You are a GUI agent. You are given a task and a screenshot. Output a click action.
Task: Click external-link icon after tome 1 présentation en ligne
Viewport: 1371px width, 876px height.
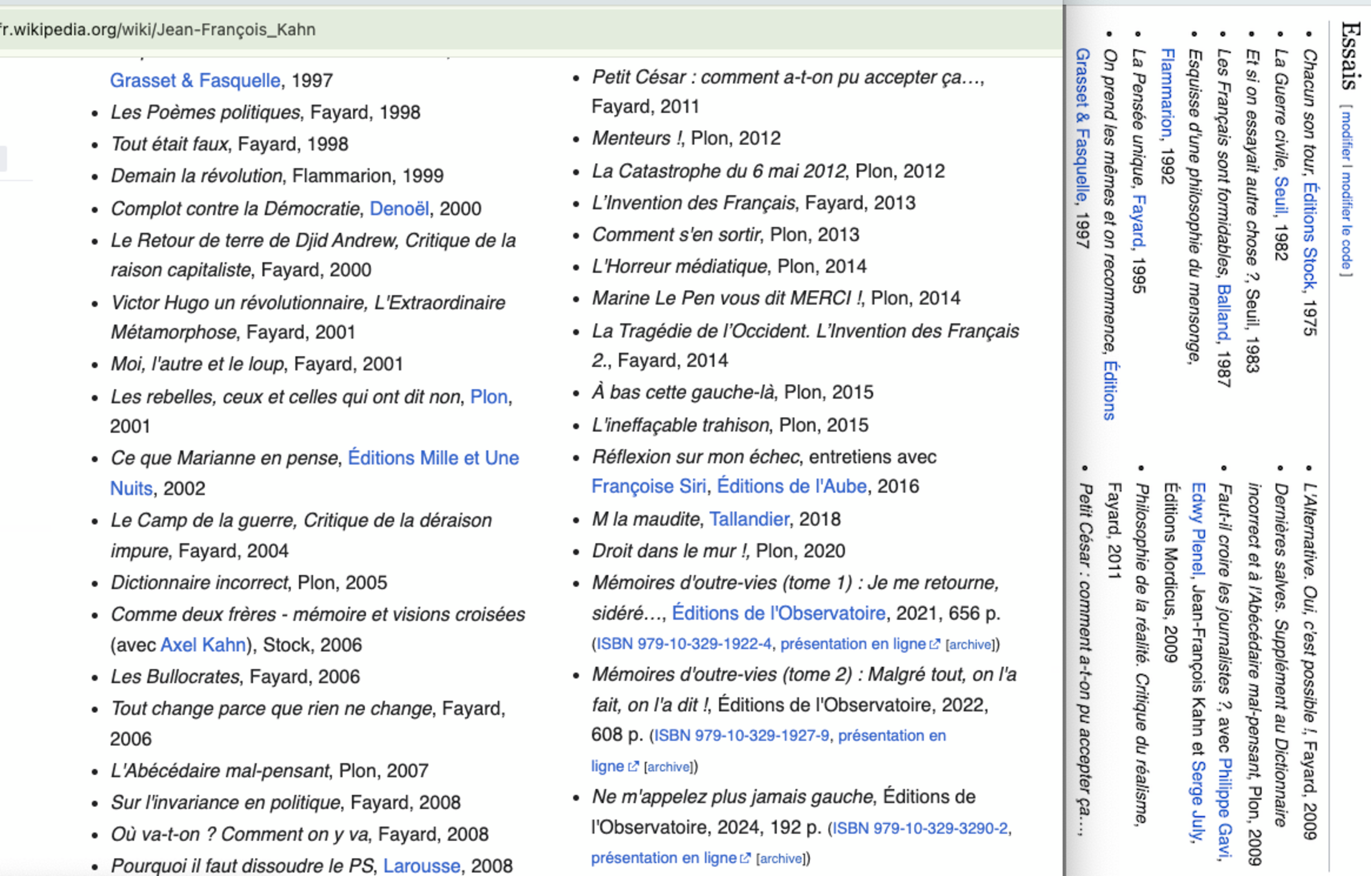934,645
